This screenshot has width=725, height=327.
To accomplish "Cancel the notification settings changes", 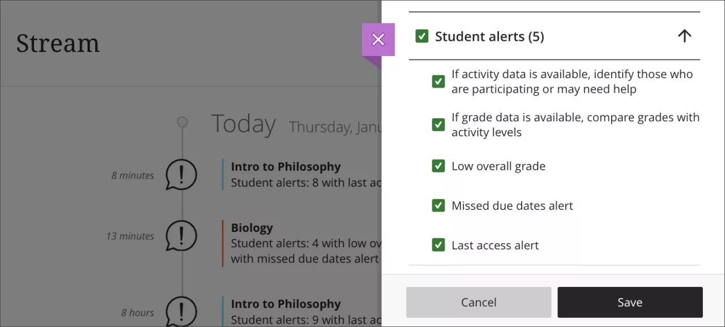I will [478, 302].
